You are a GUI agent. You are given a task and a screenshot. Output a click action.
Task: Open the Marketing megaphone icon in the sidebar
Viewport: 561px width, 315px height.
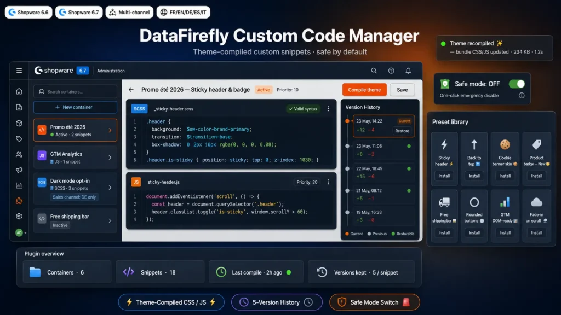coord(19,170)
